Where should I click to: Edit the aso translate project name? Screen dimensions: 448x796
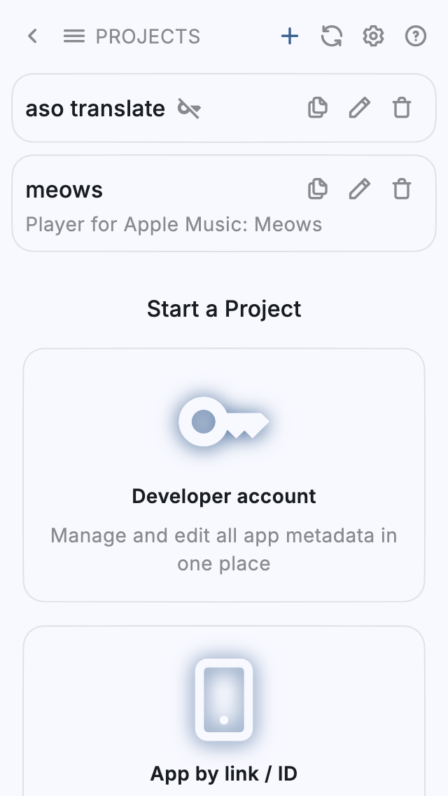click(x=360, y=108)
